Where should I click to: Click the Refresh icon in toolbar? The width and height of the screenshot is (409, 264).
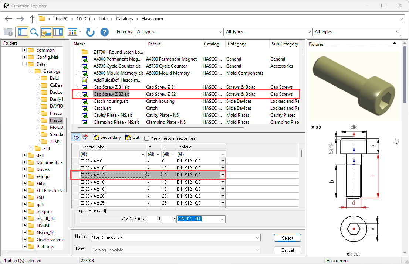(x=90, y=32)
